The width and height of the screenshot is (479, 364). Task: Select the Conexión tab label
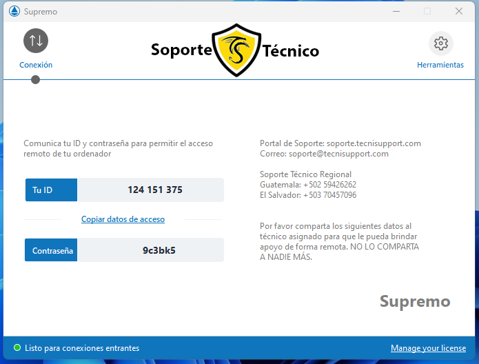click(36, 65)
